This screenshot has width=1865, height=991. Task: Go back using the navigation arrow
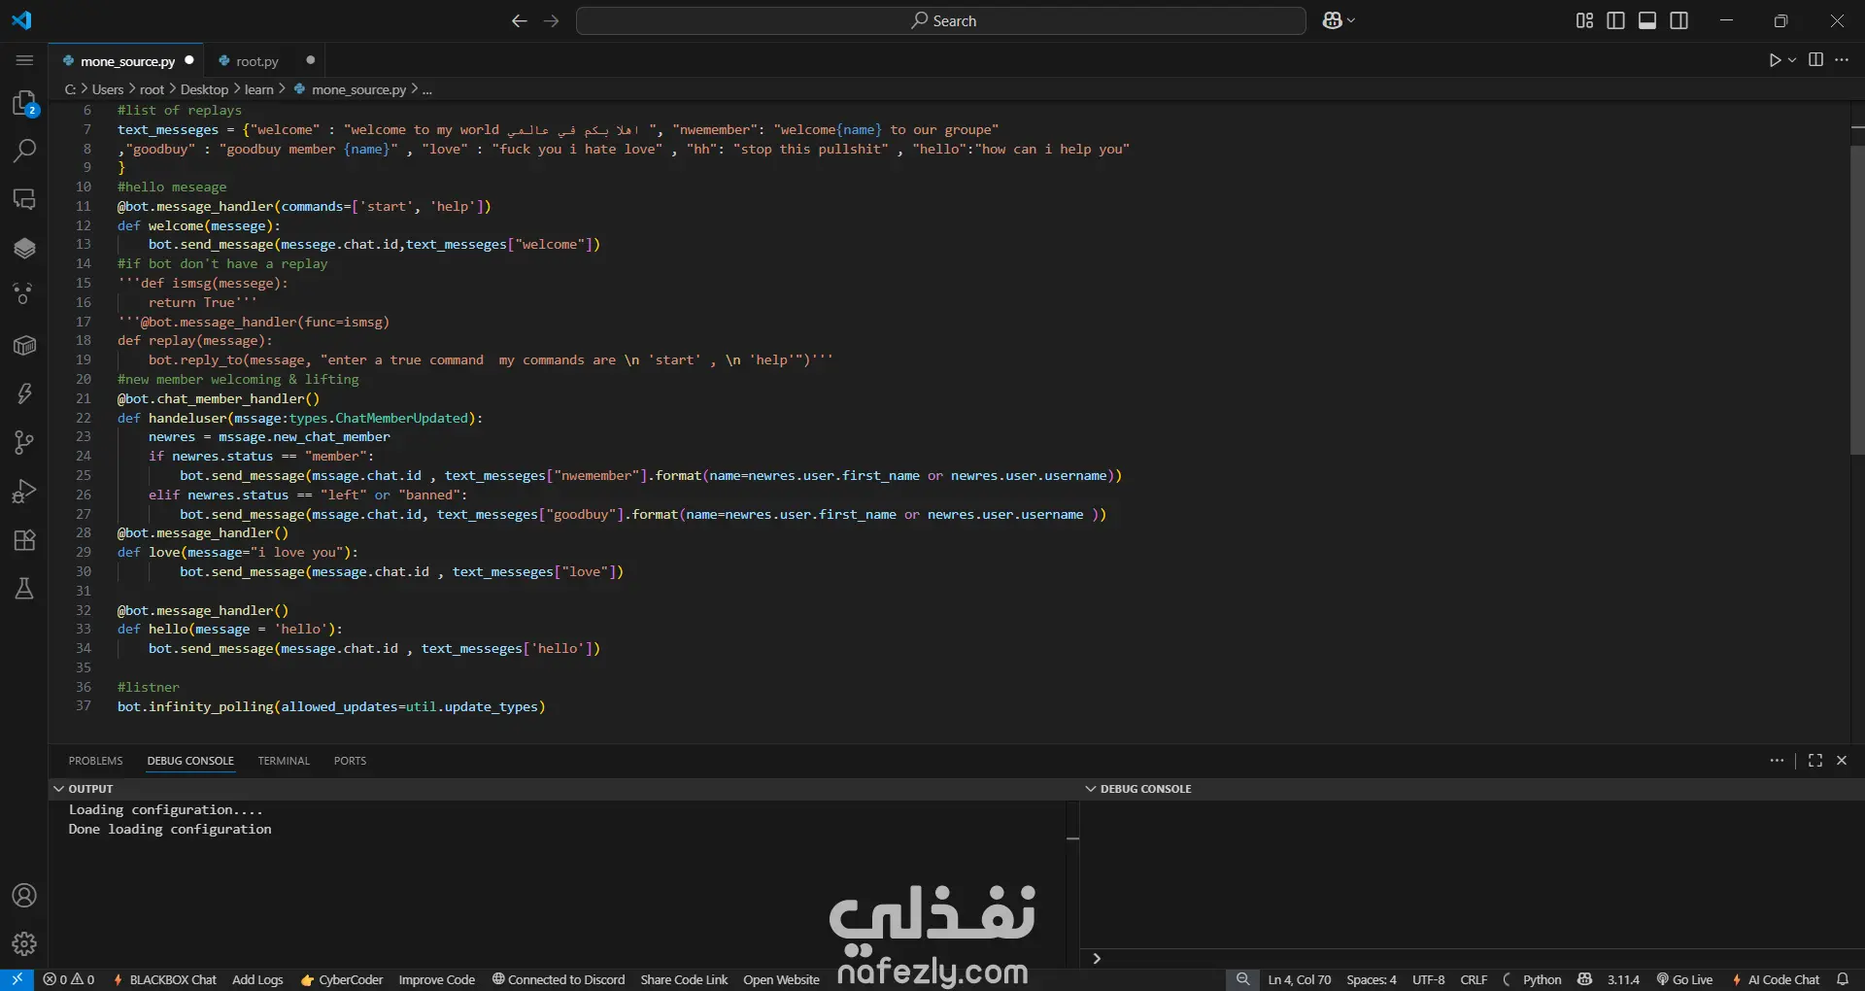pos(520,20)
